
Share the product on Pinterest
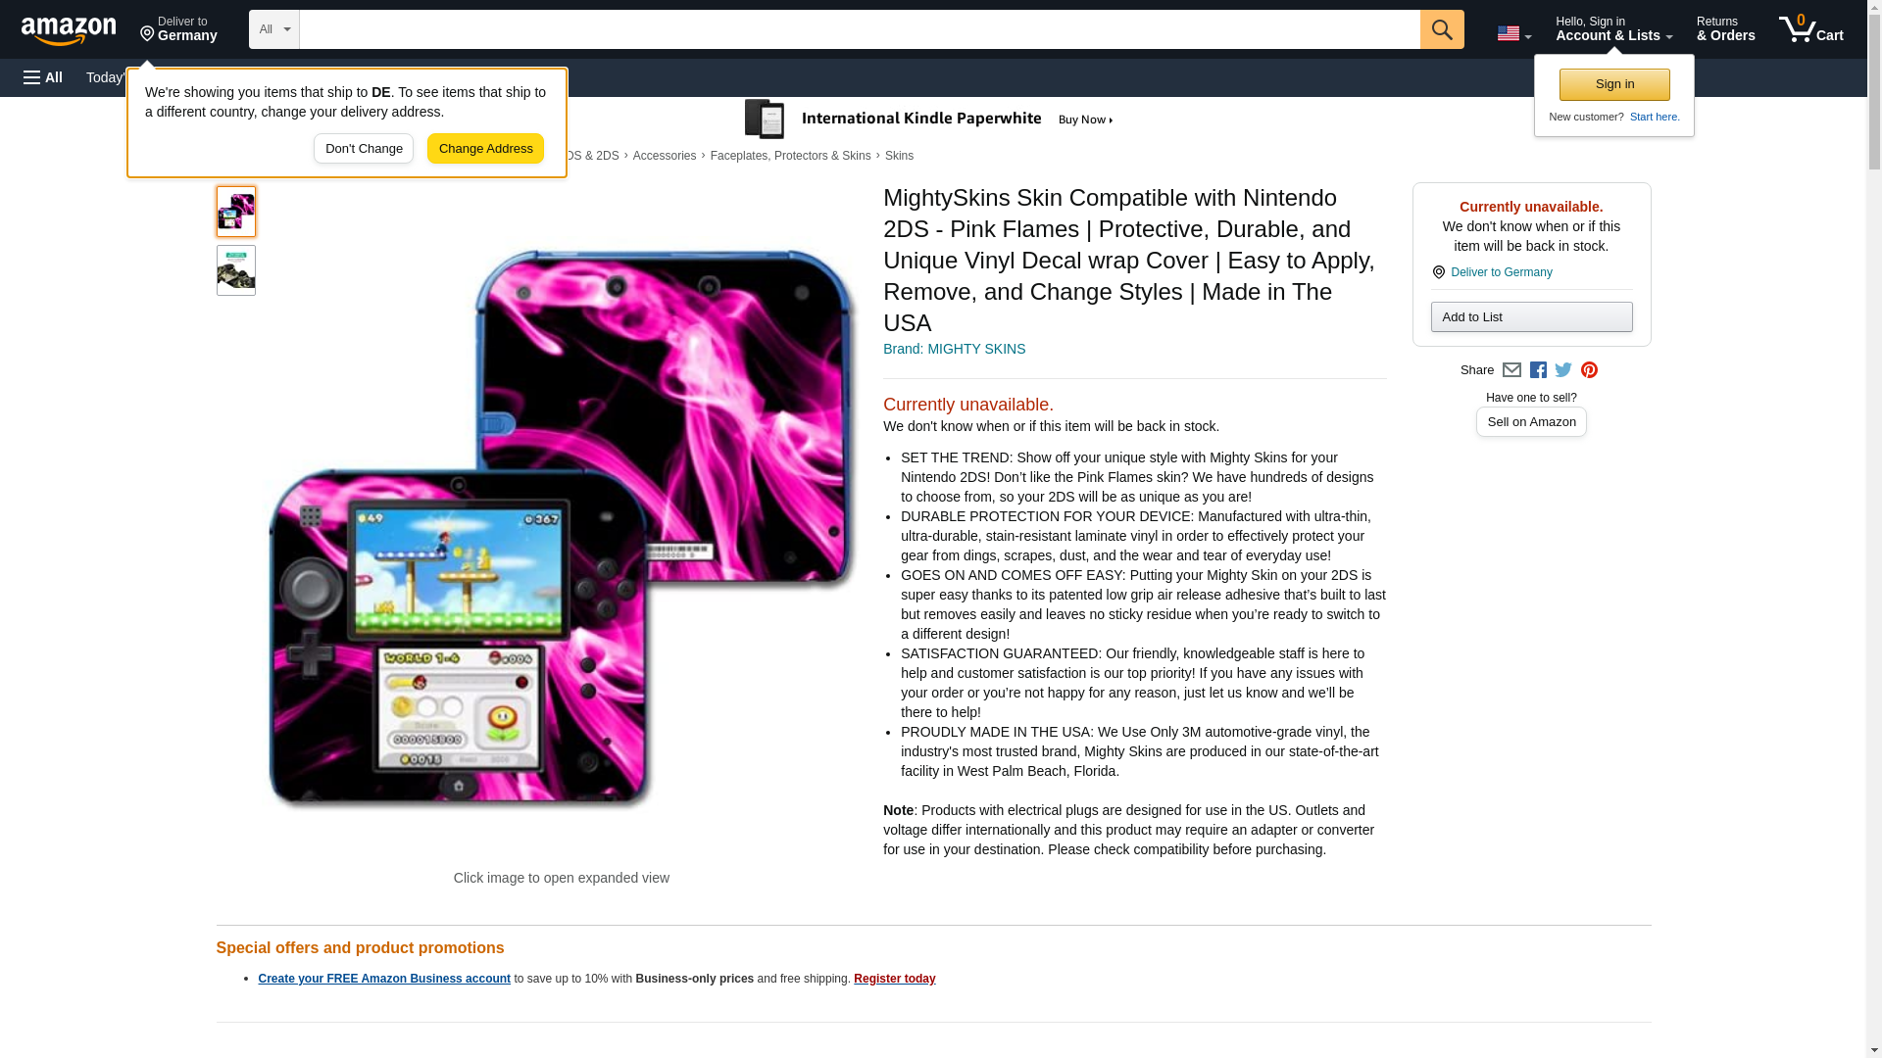[x=1589, y=370]
